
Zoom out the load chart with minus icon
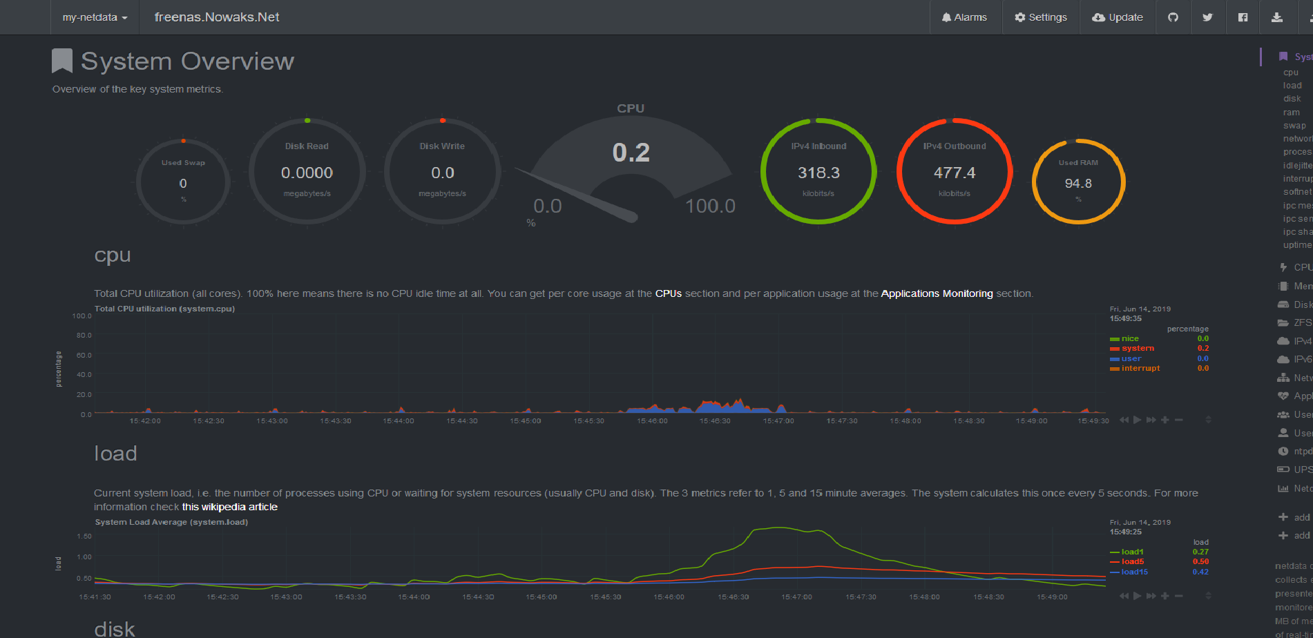point(1179,596)
